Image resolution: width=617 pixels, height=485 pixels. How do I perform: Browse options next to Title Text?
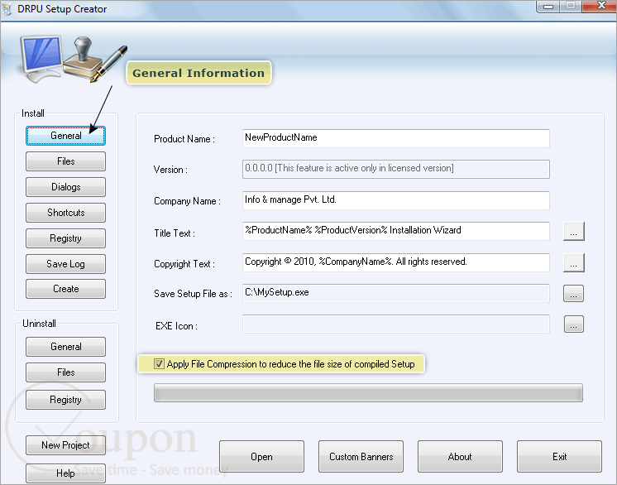(x=574, y=232)
